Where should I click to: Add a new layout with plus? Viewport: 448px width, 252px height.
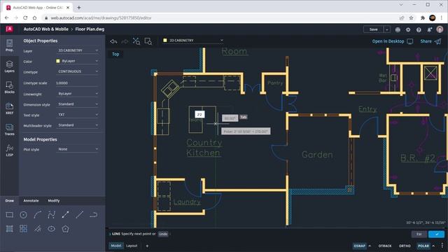point(147,246)
